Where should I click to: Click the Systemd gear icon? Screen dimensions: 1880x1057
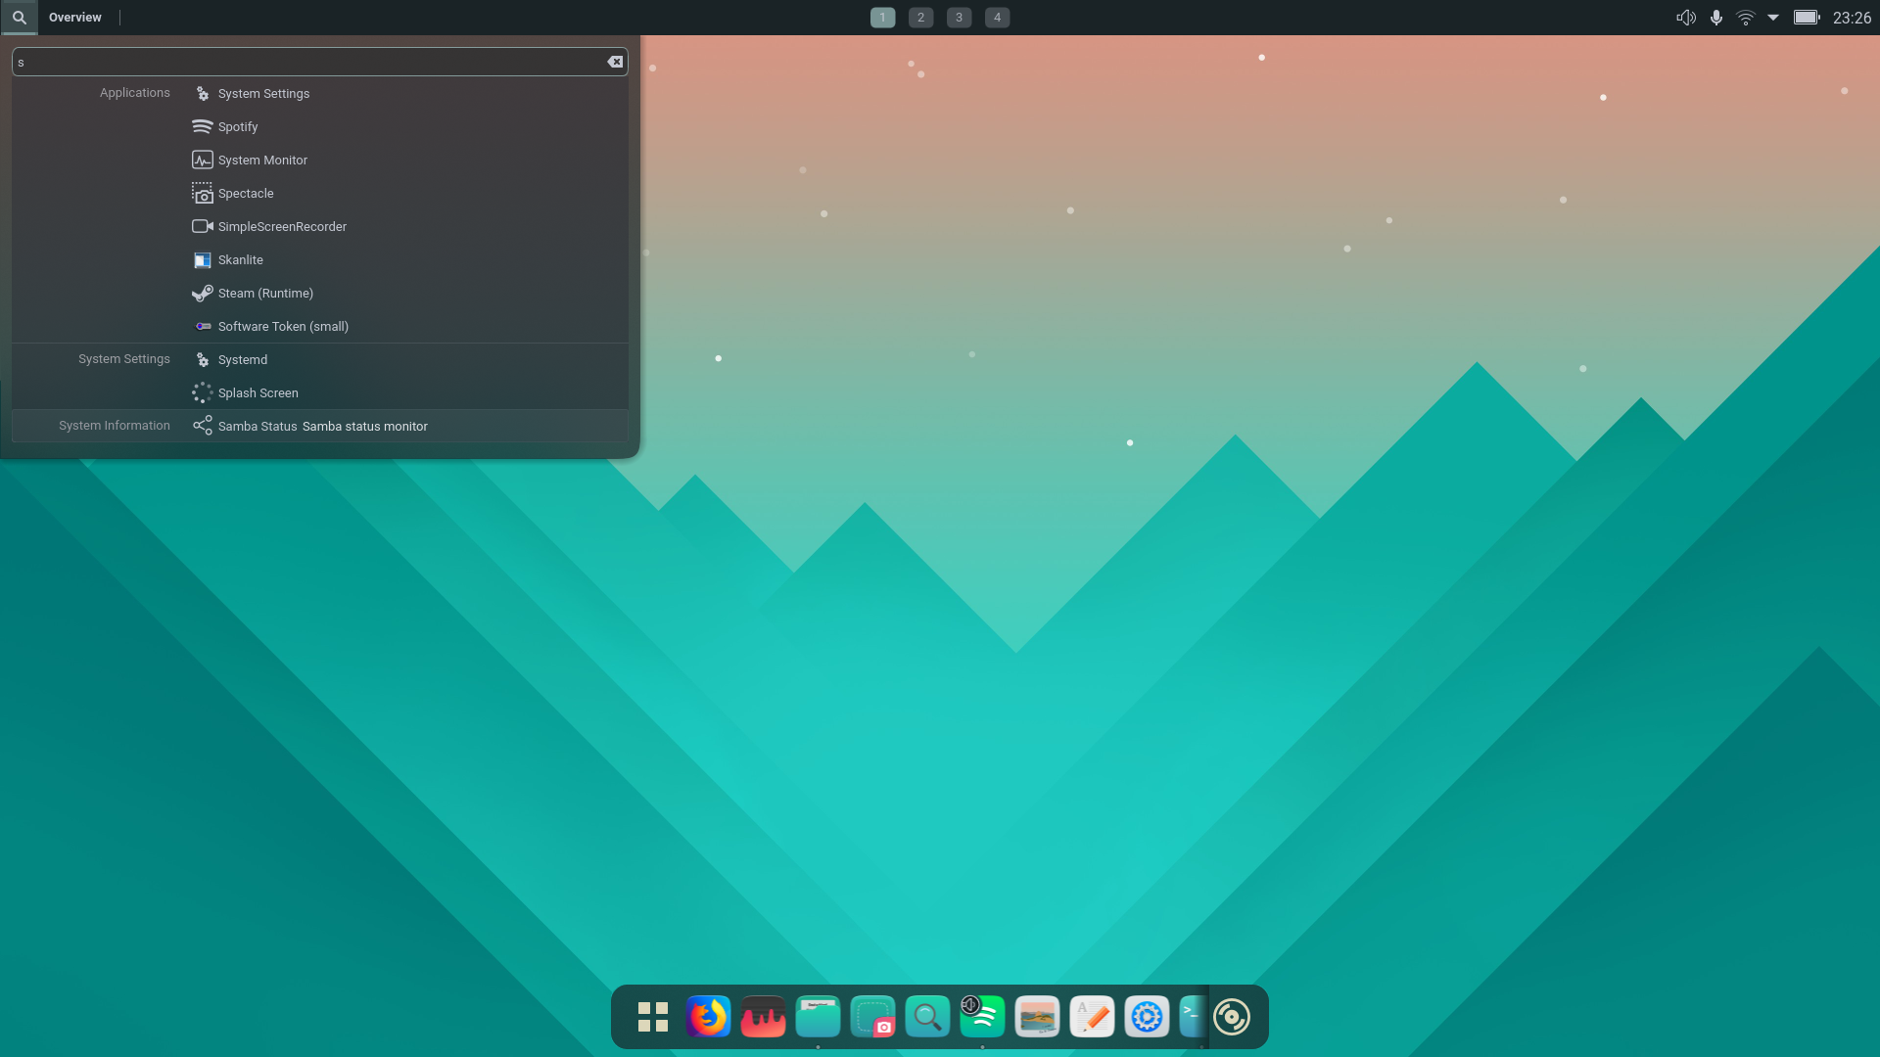(202, 360)
